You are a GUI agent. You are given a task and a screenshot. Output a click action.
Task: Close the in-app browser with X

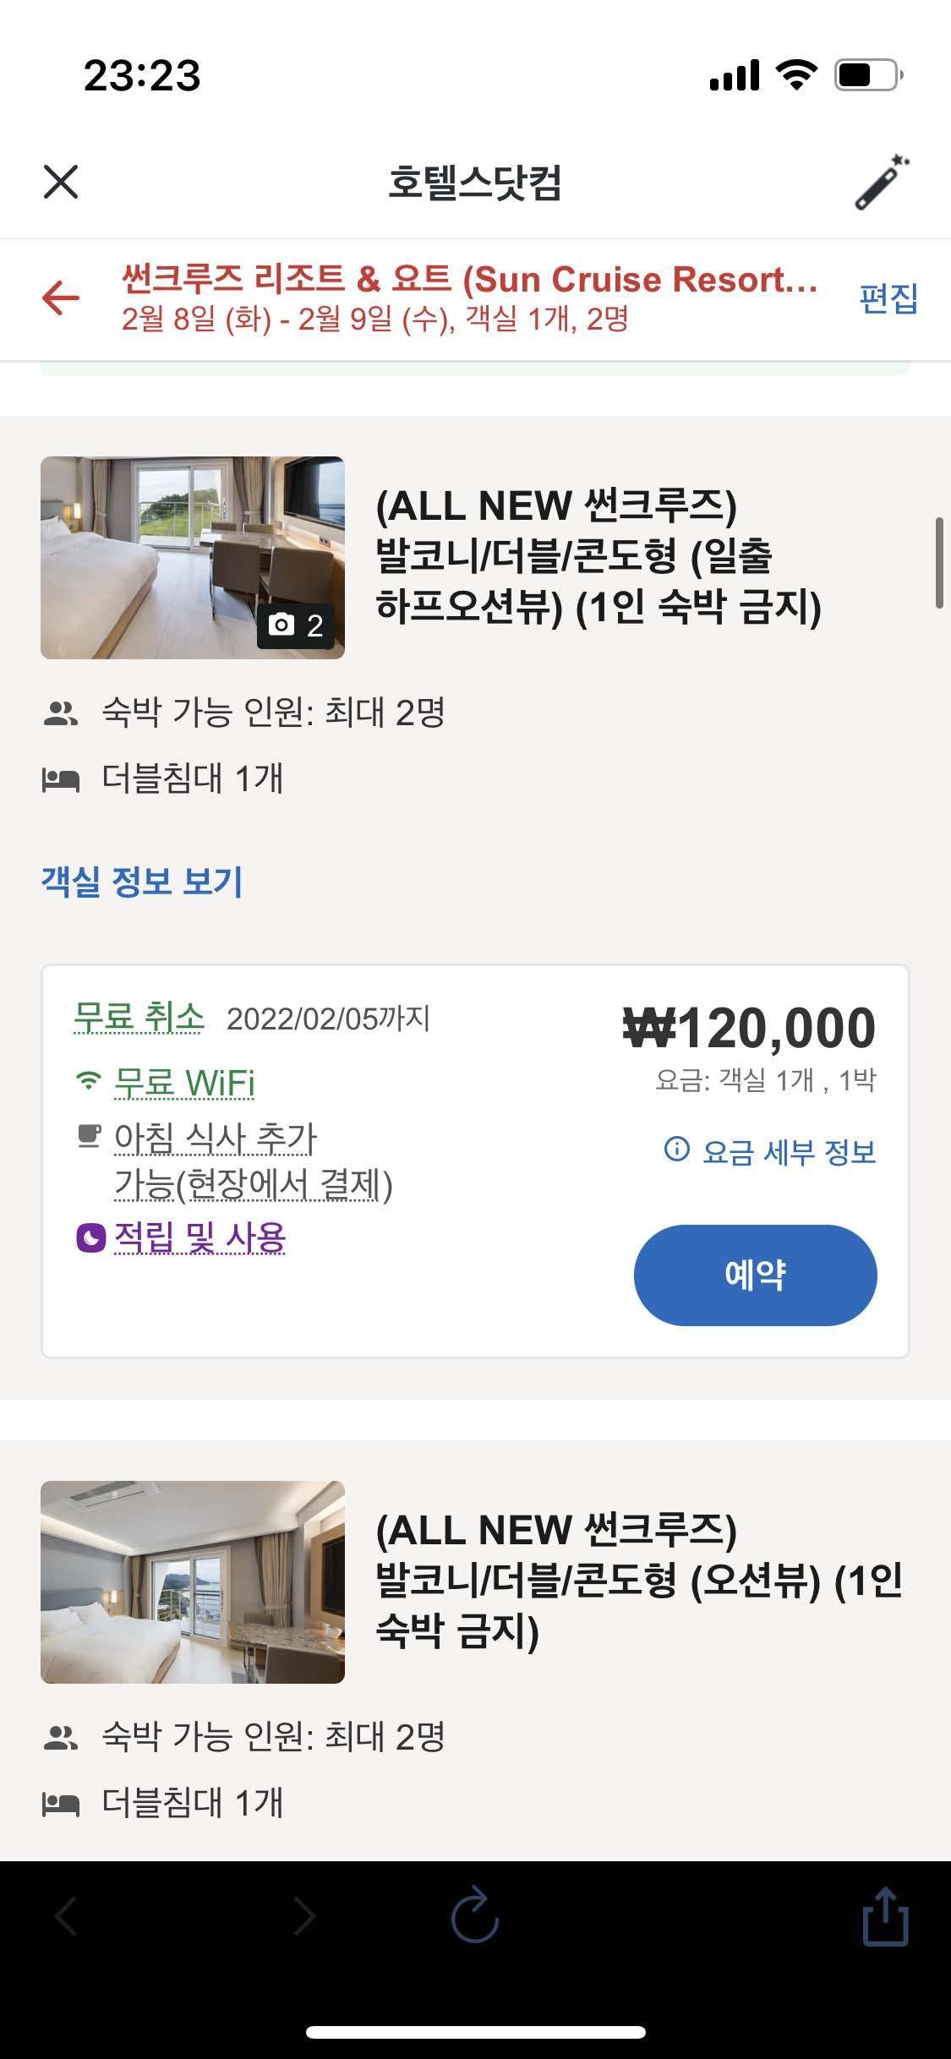tap(61, 182)
